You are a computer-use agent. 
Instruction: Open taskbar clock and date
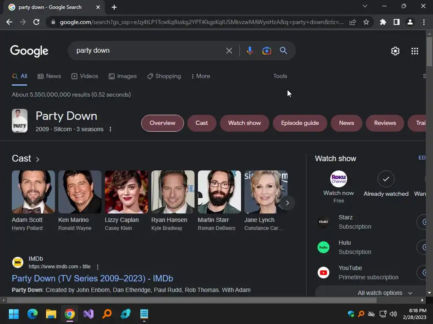click(414, 314)
